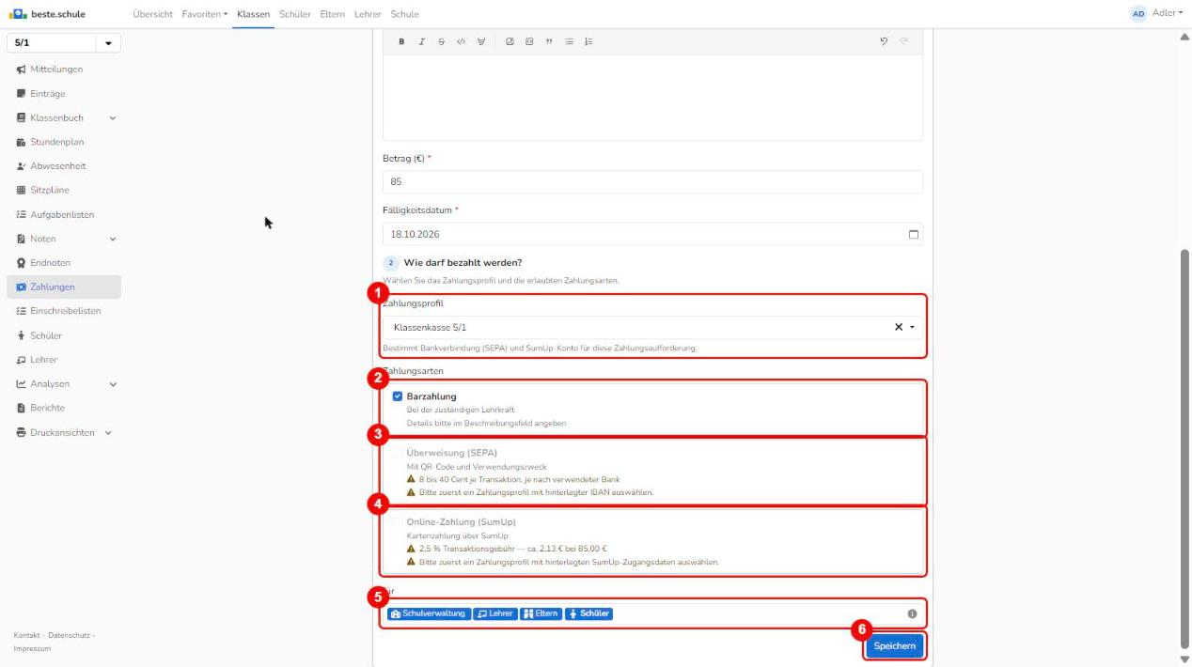Save the payment request with Speichern

pyautogui.click(x=894, y=645)
